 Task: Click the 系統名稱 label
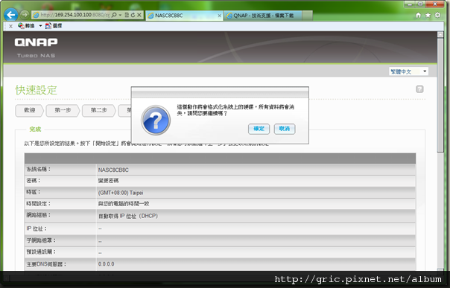(39, 170)
